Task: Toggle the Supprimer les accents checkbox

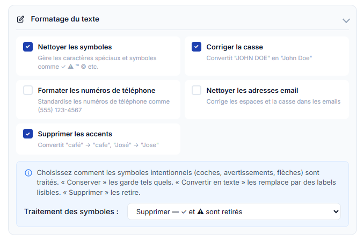Action: (x=28, y=134)
